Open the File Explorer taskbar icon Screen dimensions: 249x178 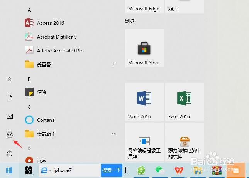click(198, 170)
